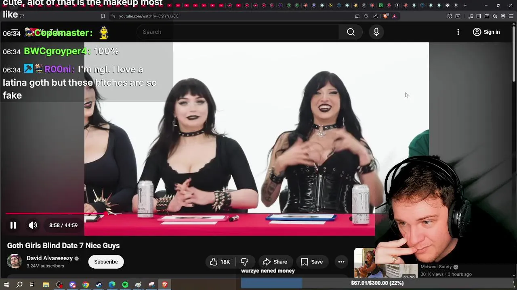Screen dimensions: 517x290
Task: Open David Alvareeezy channel avatar
Action: pos(14,261)
